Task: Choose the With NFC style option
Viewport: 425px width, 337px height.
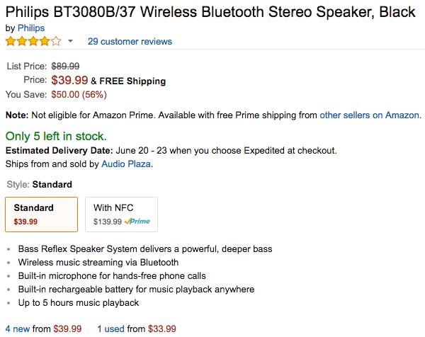Action: tap(121, 214)
